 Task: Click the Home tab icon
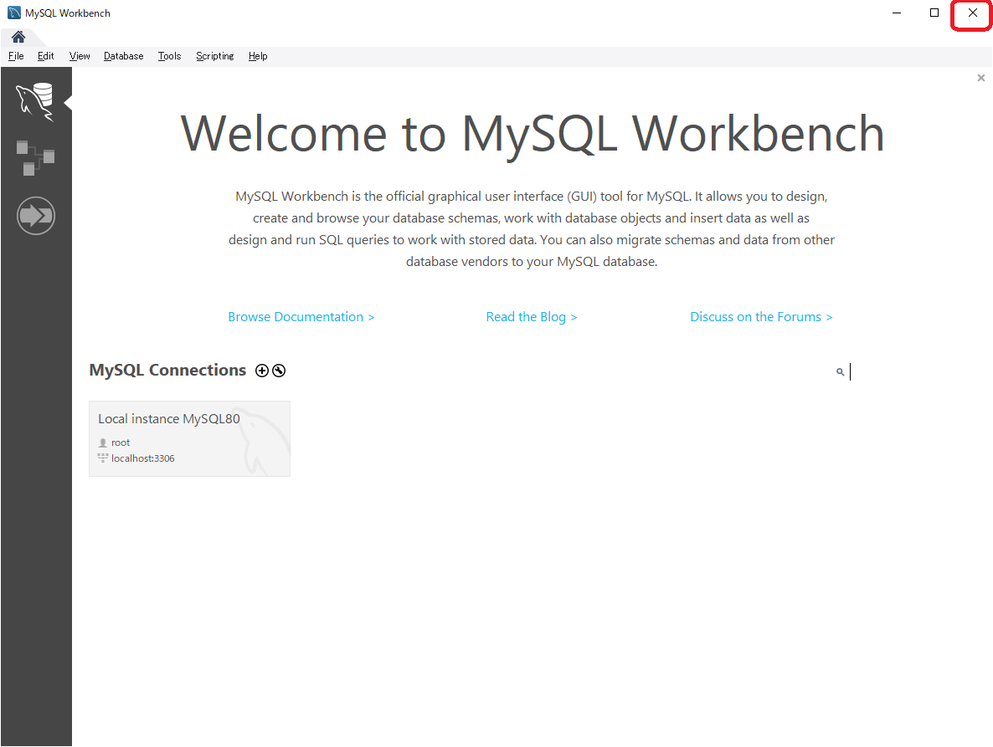(18, 38)
